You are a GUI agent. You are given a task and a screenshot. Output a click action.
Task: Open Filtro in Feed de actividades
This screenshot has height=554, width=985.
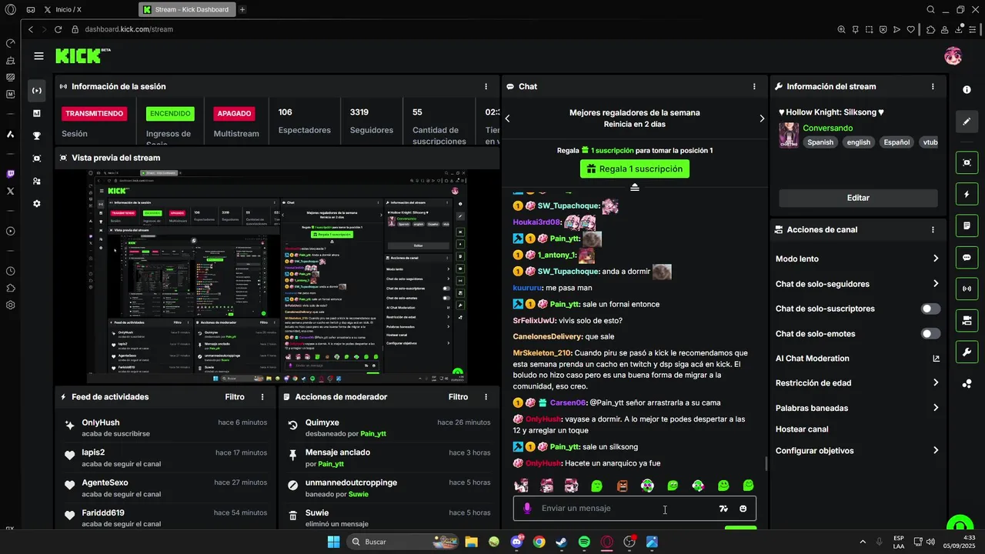coord(235,397)
